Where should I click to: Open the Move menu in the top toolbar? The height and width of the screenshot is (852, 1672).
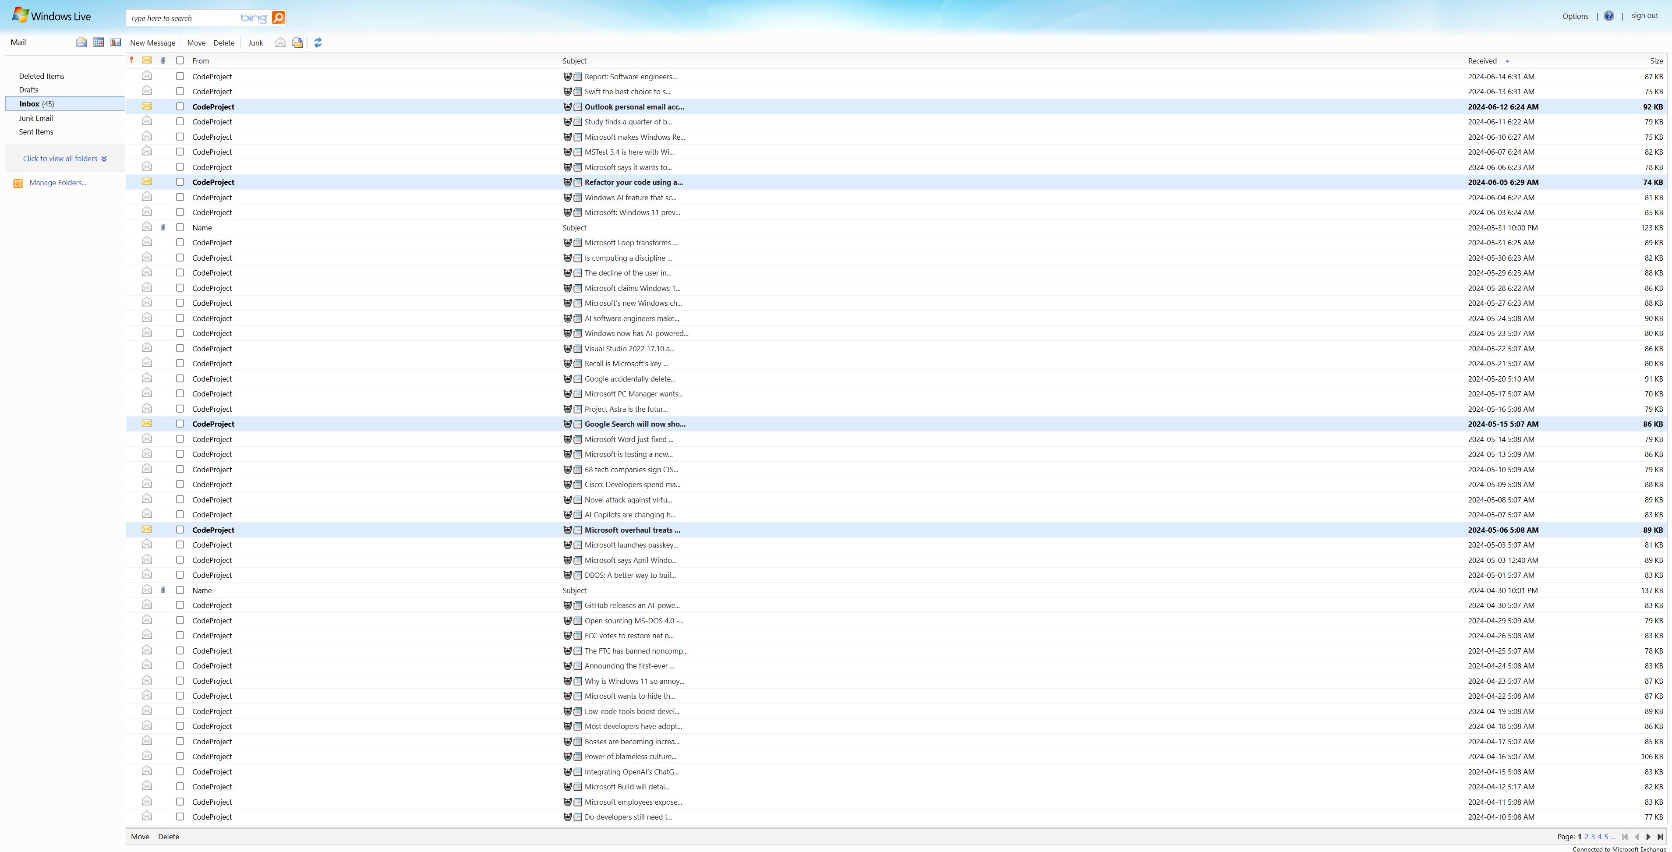[x=196, y=43]
